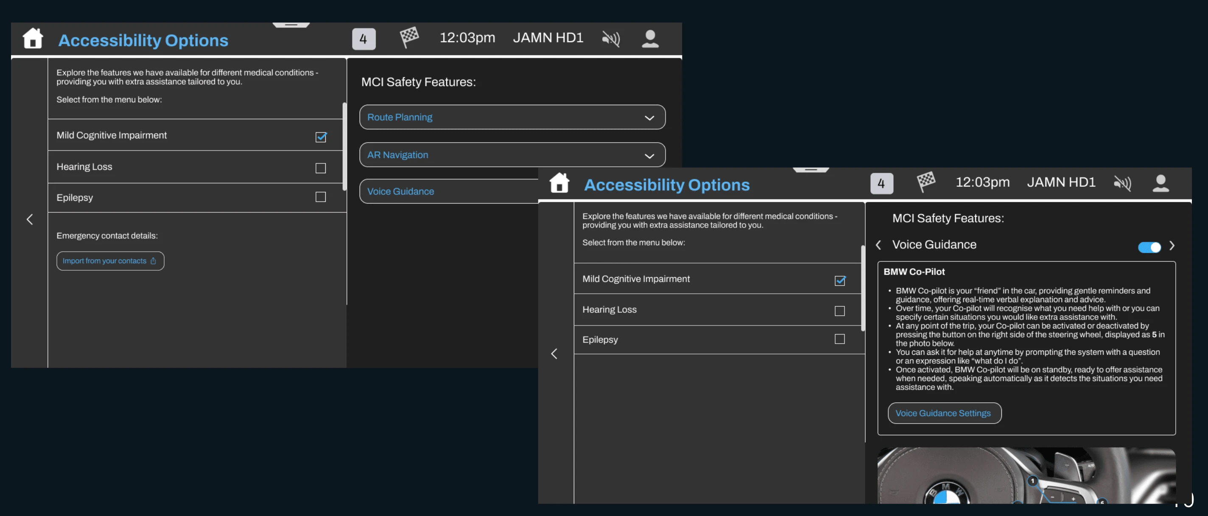Open the number 4 badge in front screen
Image resolution: width=1208 pixels, height=516 pixels.
(x=882, y=183)
